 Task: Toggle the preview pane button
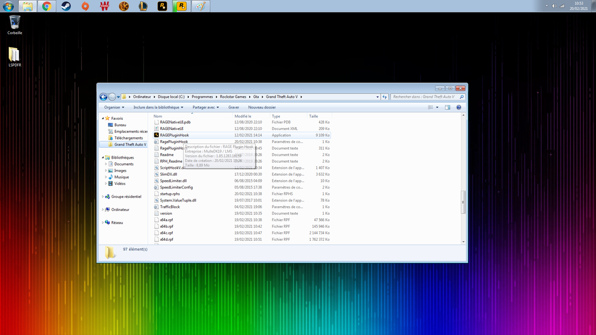pos(448,107)
